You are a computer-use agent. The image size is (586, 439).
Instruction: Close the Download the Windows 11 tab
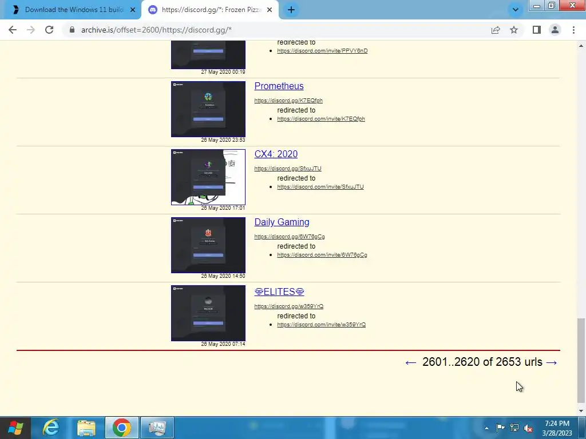click(x=133, y=10)
